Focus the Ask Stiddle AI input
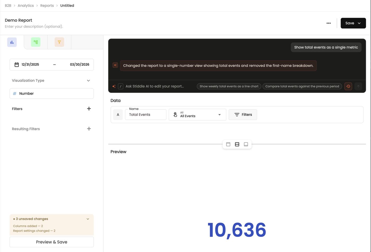371x252 pixels. [x=155, y=86]
